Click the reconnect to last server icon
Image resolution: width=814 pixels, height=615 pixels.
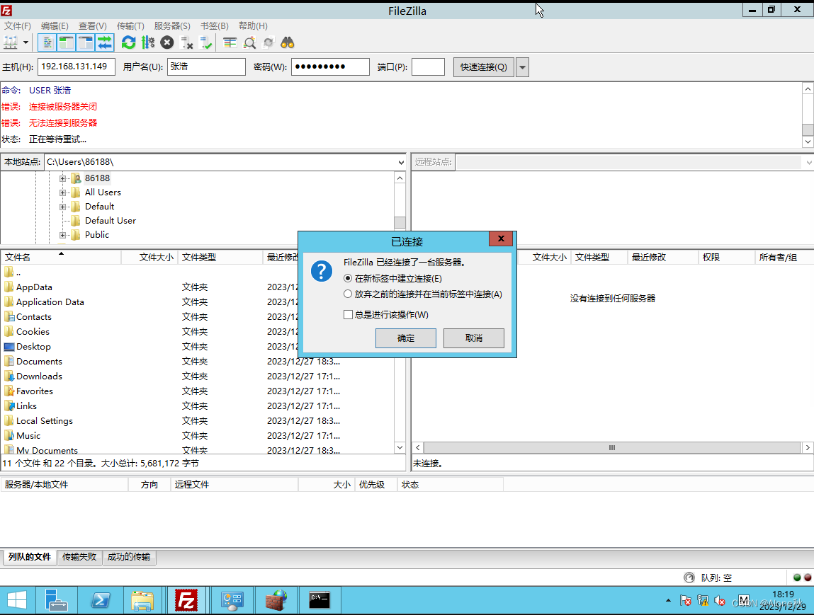click(206, 42)
